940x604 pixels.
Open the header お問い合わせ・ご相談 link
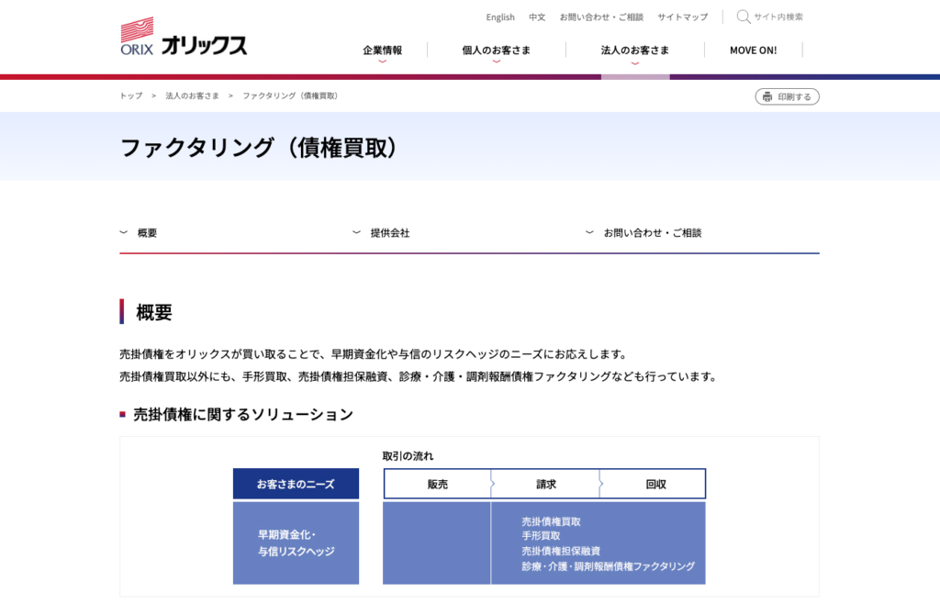(x=601, y=17)
